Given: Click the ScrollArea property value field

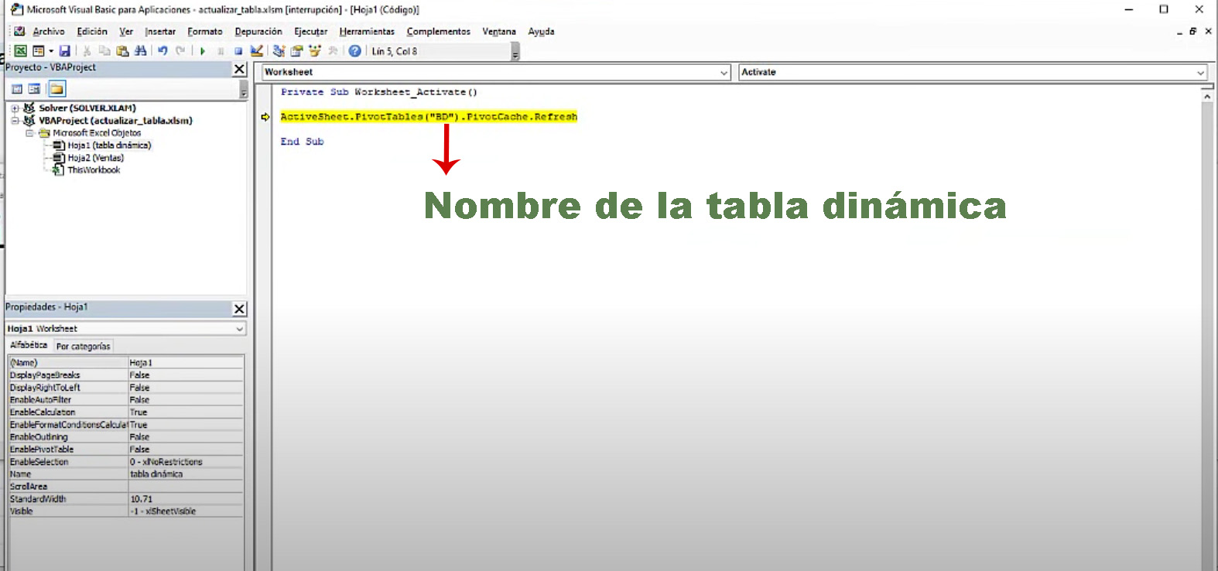Looking at the screenshot, I should click(186, 487).
